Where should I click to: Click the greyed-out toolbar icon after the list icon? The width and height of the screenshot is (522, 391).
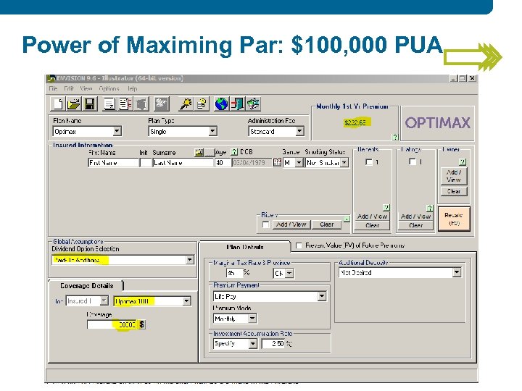click(141, 104)
